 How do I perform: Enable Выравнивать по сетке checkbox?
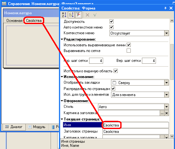tap(129, 51)
